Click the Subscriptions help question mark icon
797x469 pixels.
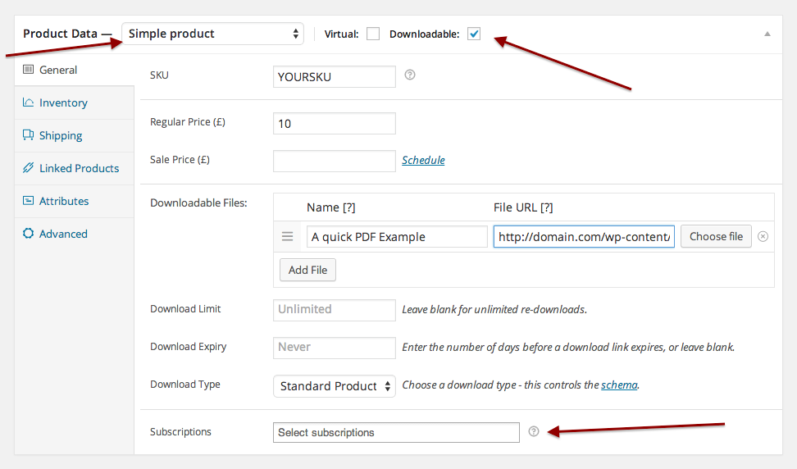[534, 431]
